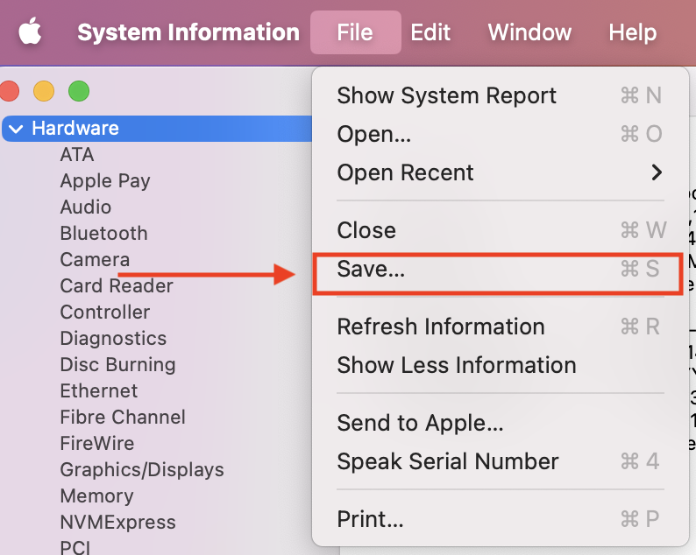The height and width of the screenshot is (555, 696).
Task: Click the green zoom window button
Action: tap(79, 91)
